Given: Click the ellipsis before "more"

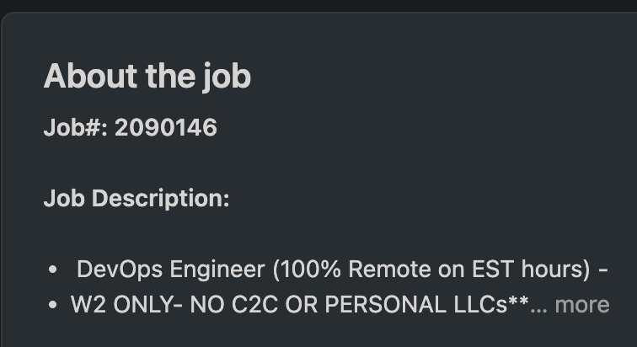Looking at the screenshot, I should [538, 304].
